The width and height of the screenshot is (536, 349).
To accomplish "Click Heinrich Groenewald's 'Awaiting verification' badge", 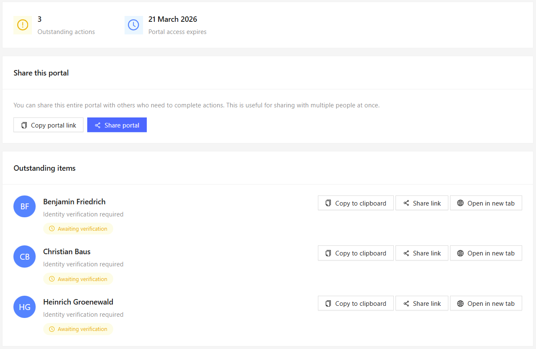I will coord(78,329).
